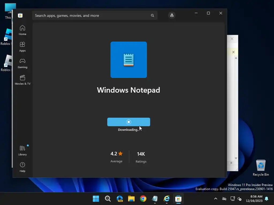274x205 pixels.
Task: Minimize the Microsoft Store window
Action: pos(196,13)
